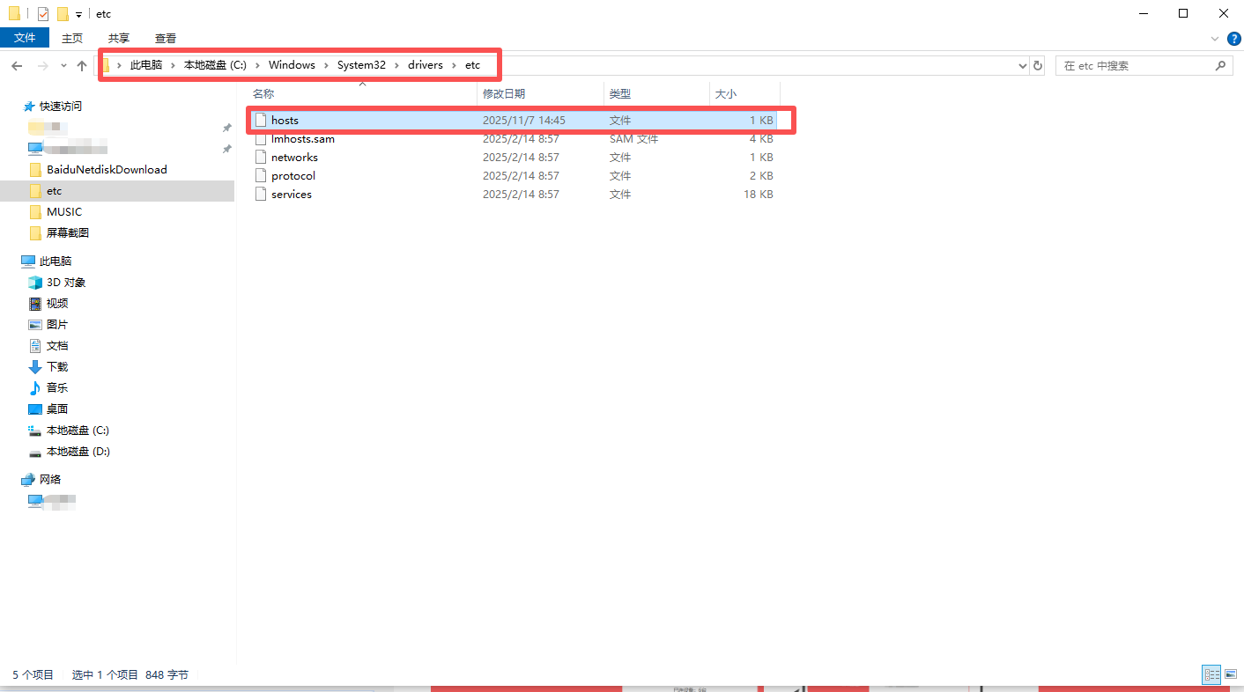Go back with the Back arrow

(17, 66)
